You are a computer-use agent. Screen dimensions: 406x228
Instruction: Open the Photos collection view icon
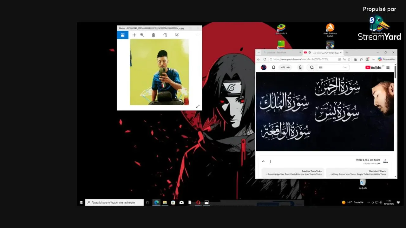122,35
